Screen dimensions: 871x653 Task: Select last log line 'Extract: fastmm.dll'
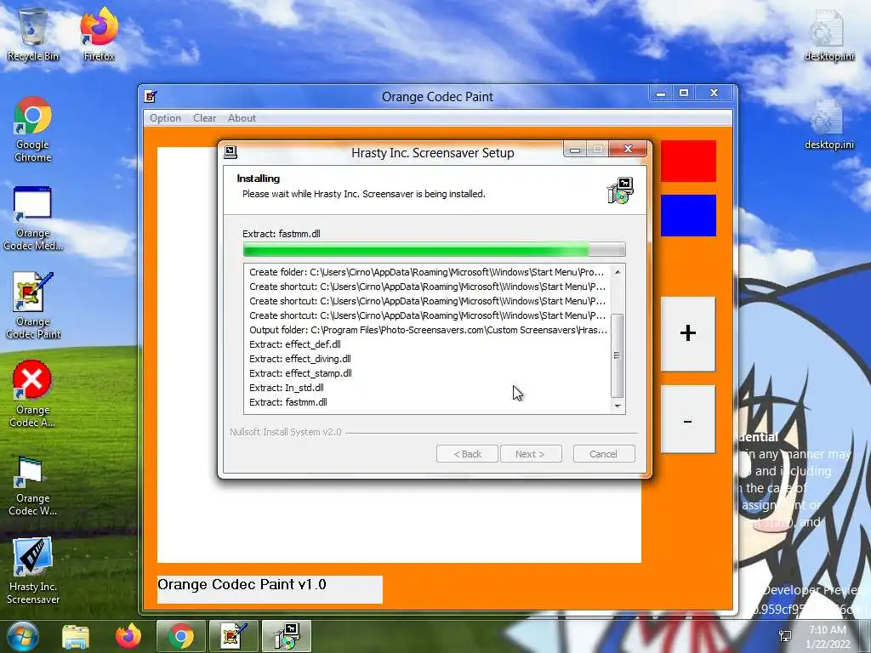(x=288, y=402)
